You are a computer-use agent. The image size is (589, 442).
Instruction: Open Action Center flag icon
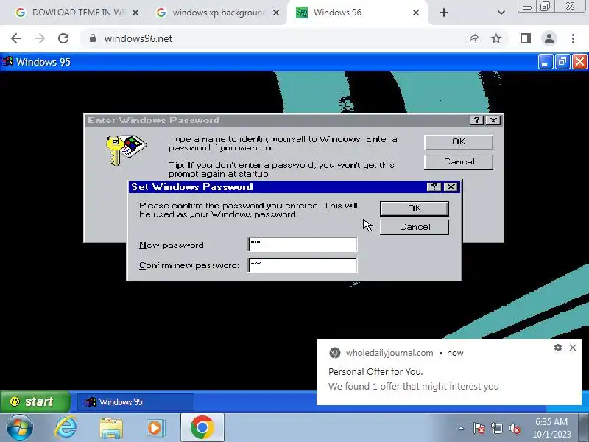click(479, 428)
